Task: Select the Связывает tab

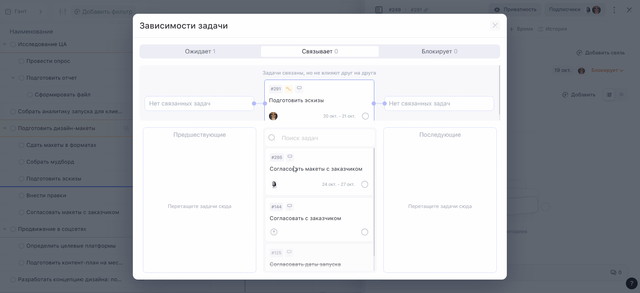Action: pyautogui.click(x=319, y=51)
